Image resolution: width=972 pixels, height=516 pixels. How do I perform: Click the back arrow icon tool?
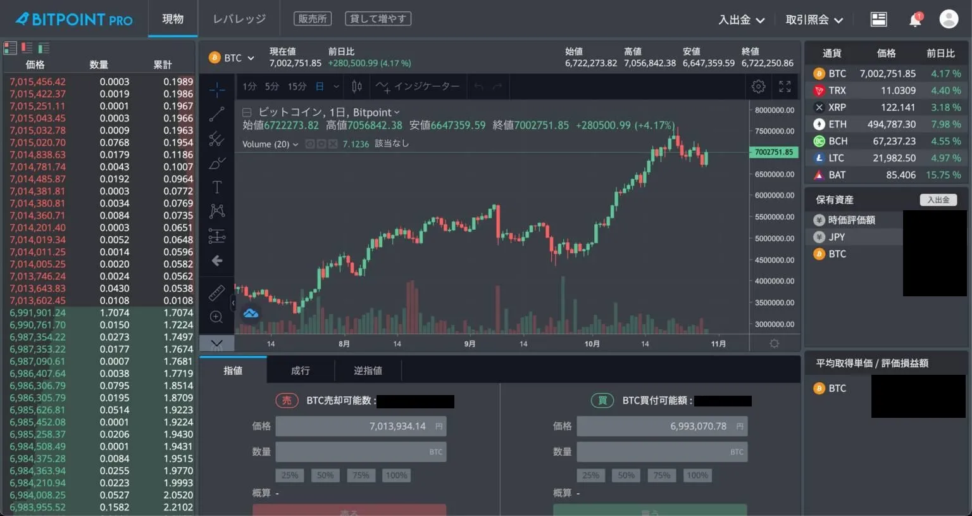[x=216, y=261]
